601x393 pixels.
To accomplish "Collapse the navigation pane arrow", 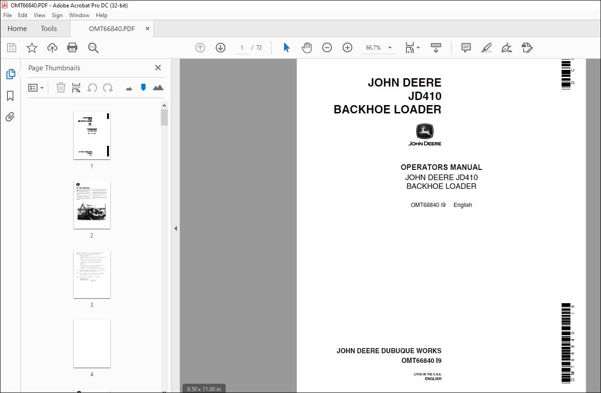I will (x=176, y=228).
